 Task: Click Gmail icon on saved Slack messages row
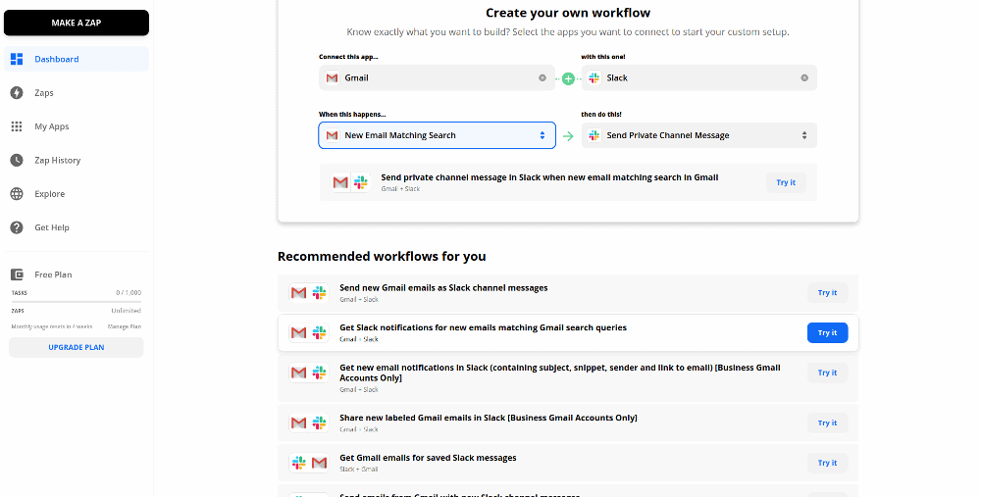(x=320, y=463)
